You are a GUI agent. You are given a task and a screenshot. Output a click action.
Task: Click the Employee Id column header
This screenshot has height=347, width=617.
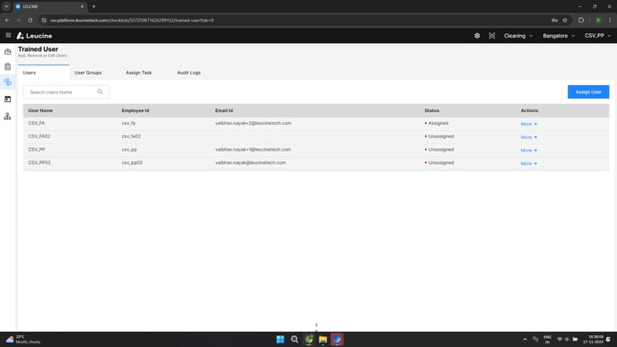[135, 110]
